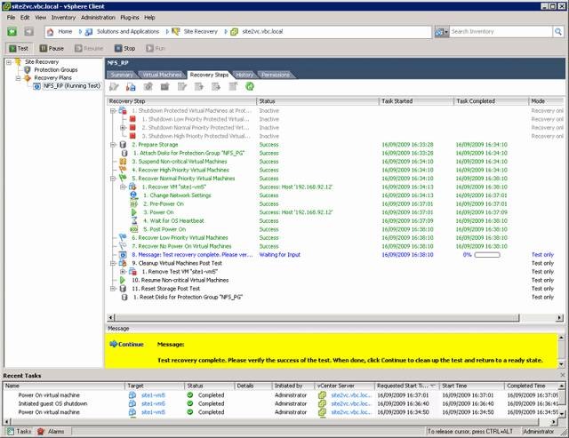Switch to the Virtual Machines tab
Viewport: 569px width, 438px height.
click(x=162, y=75)
